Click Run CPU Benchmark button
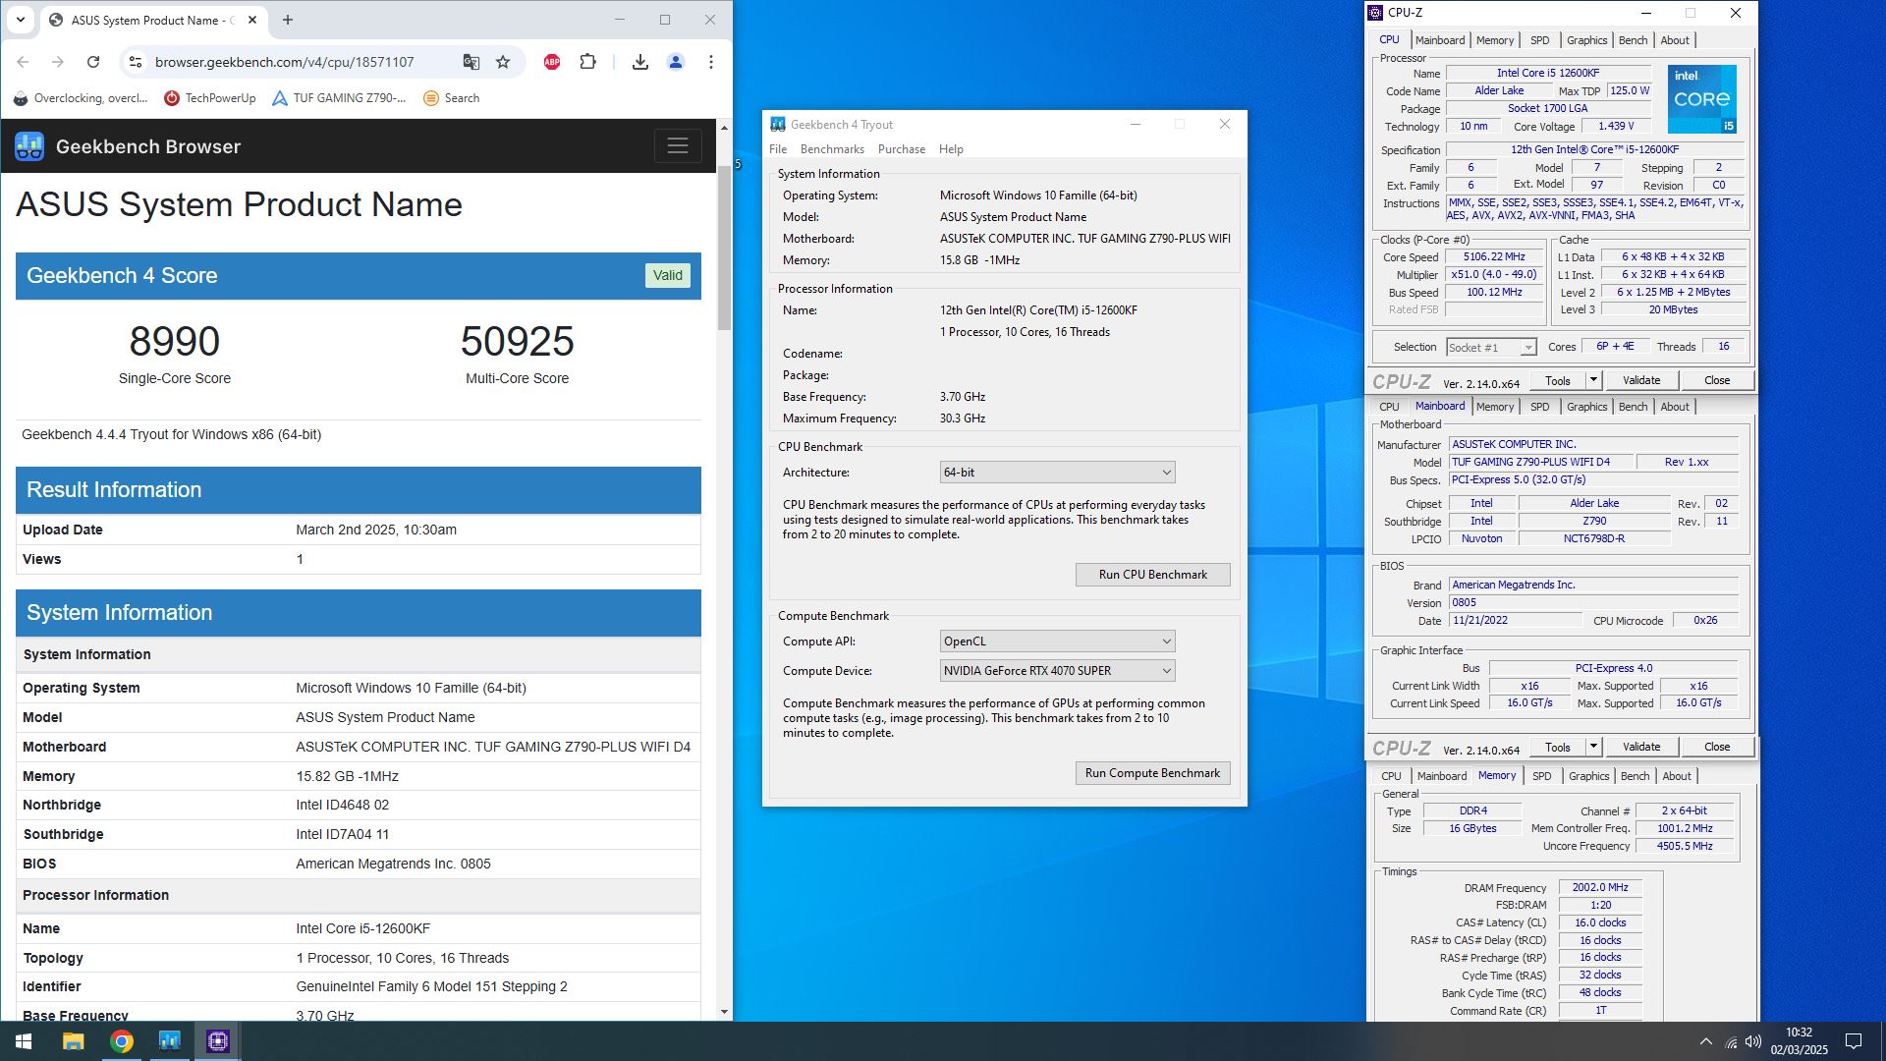This screenshot has height=1061, width=1886. [1152, 575]
